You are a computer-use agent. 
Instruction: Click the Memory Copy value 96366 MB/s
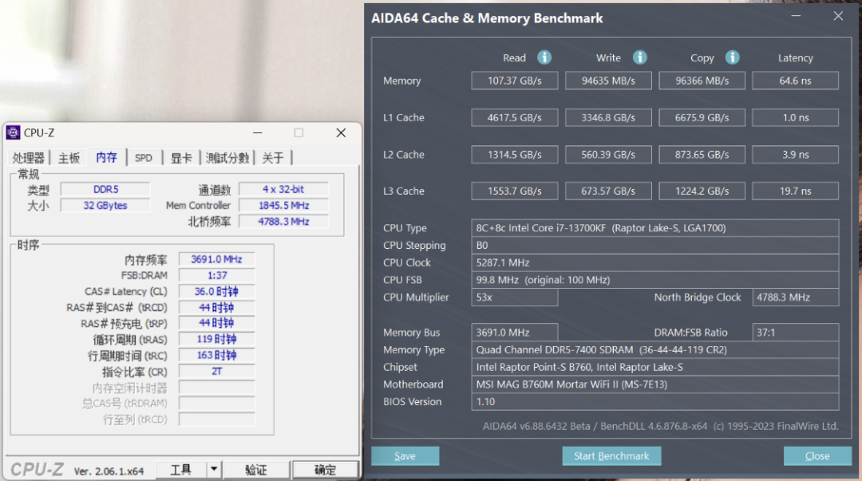(702, 81)
